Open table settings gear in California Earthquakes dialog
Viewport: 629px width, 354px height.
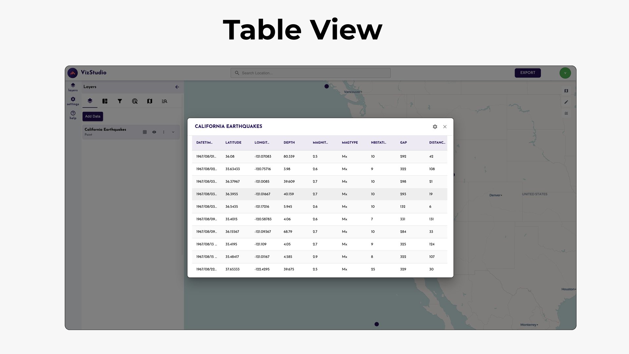coord(435,127)
